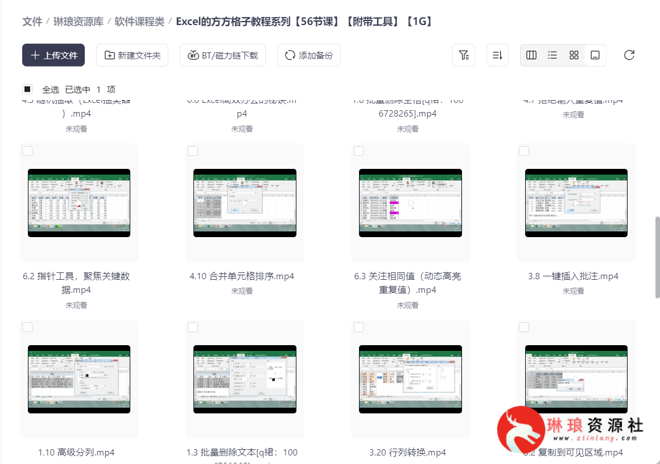Image resolution: width=660 pixels, height=464 pixels.
Task: Check the box for 1.3 批量删除文本 video
Action: click(193, 328)
